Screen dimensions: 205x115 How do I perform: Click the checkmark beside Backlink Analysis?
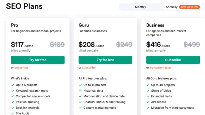pos(13,108)
